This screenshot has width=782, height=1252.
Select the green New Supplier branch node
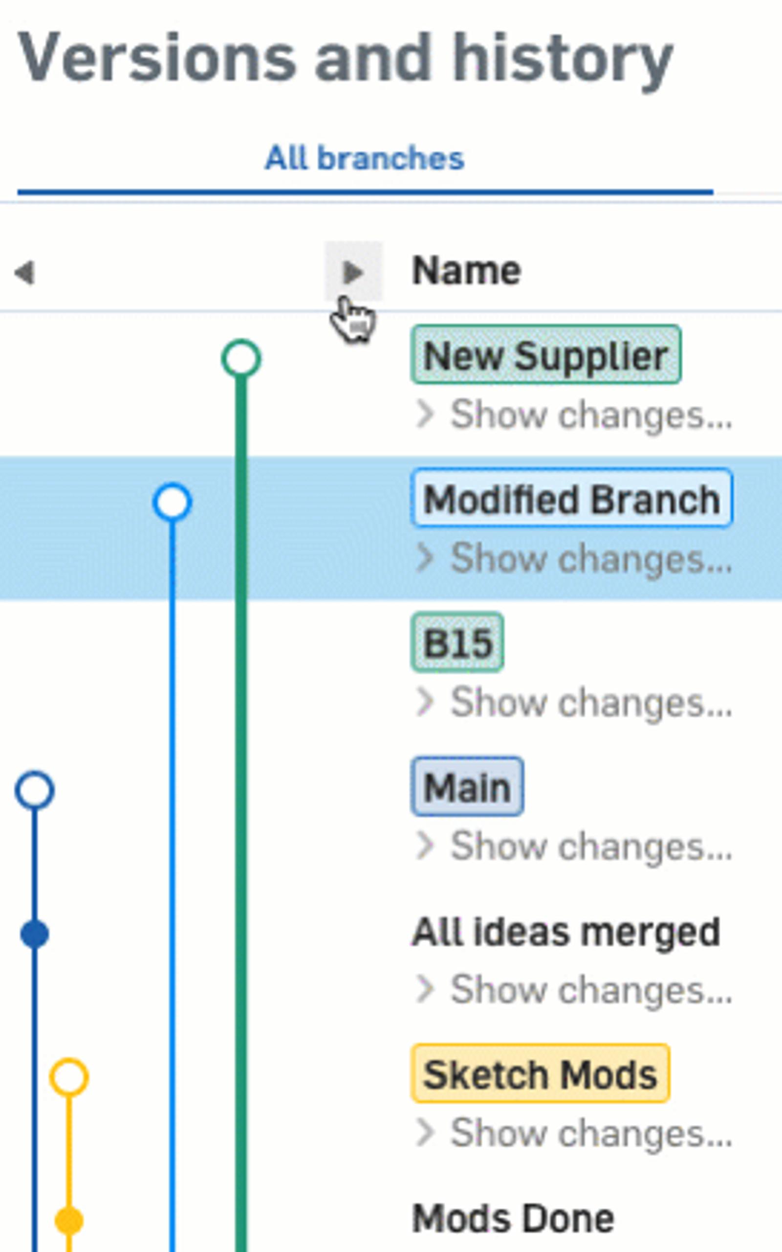click(x=241, y=358)
